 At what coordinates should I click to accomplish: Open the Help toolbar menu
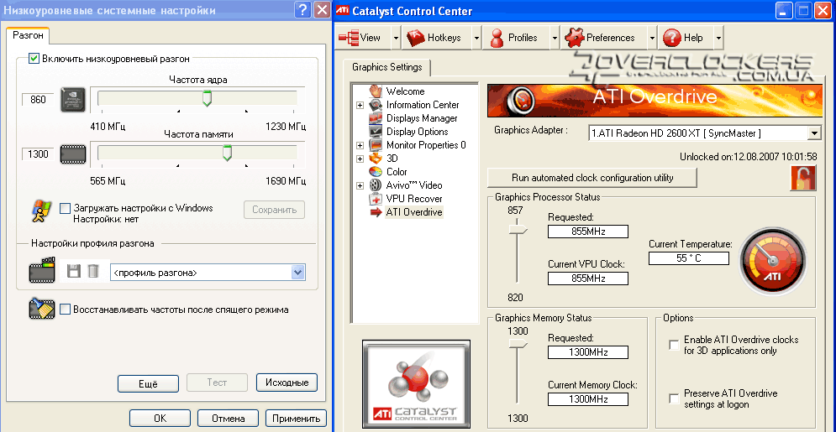[686, 38]
